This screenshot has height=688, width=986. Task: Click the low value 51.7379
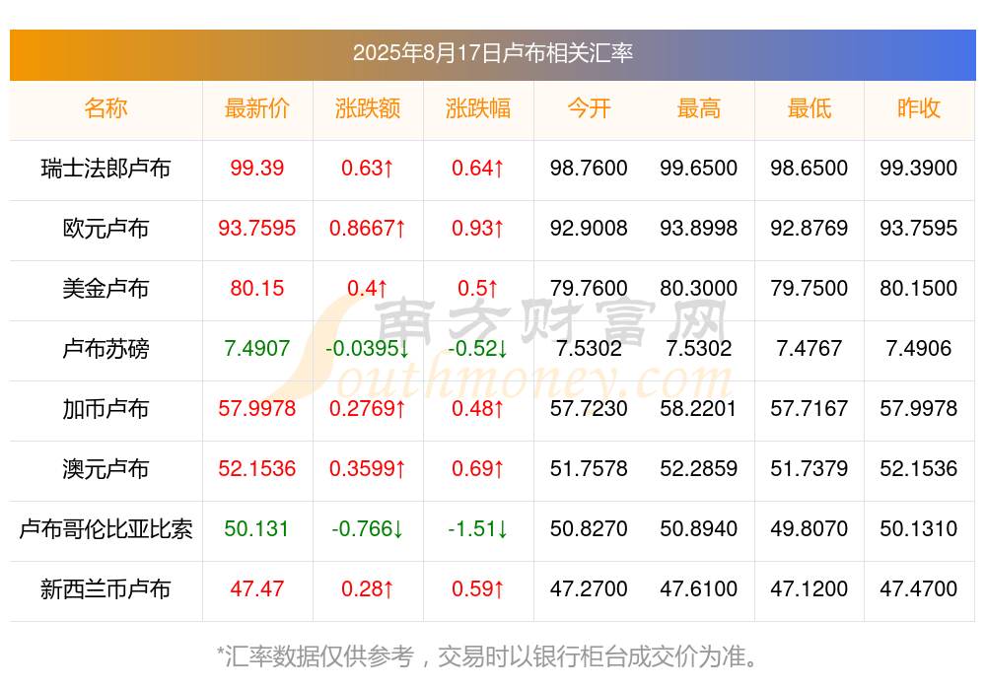(810, 468)
